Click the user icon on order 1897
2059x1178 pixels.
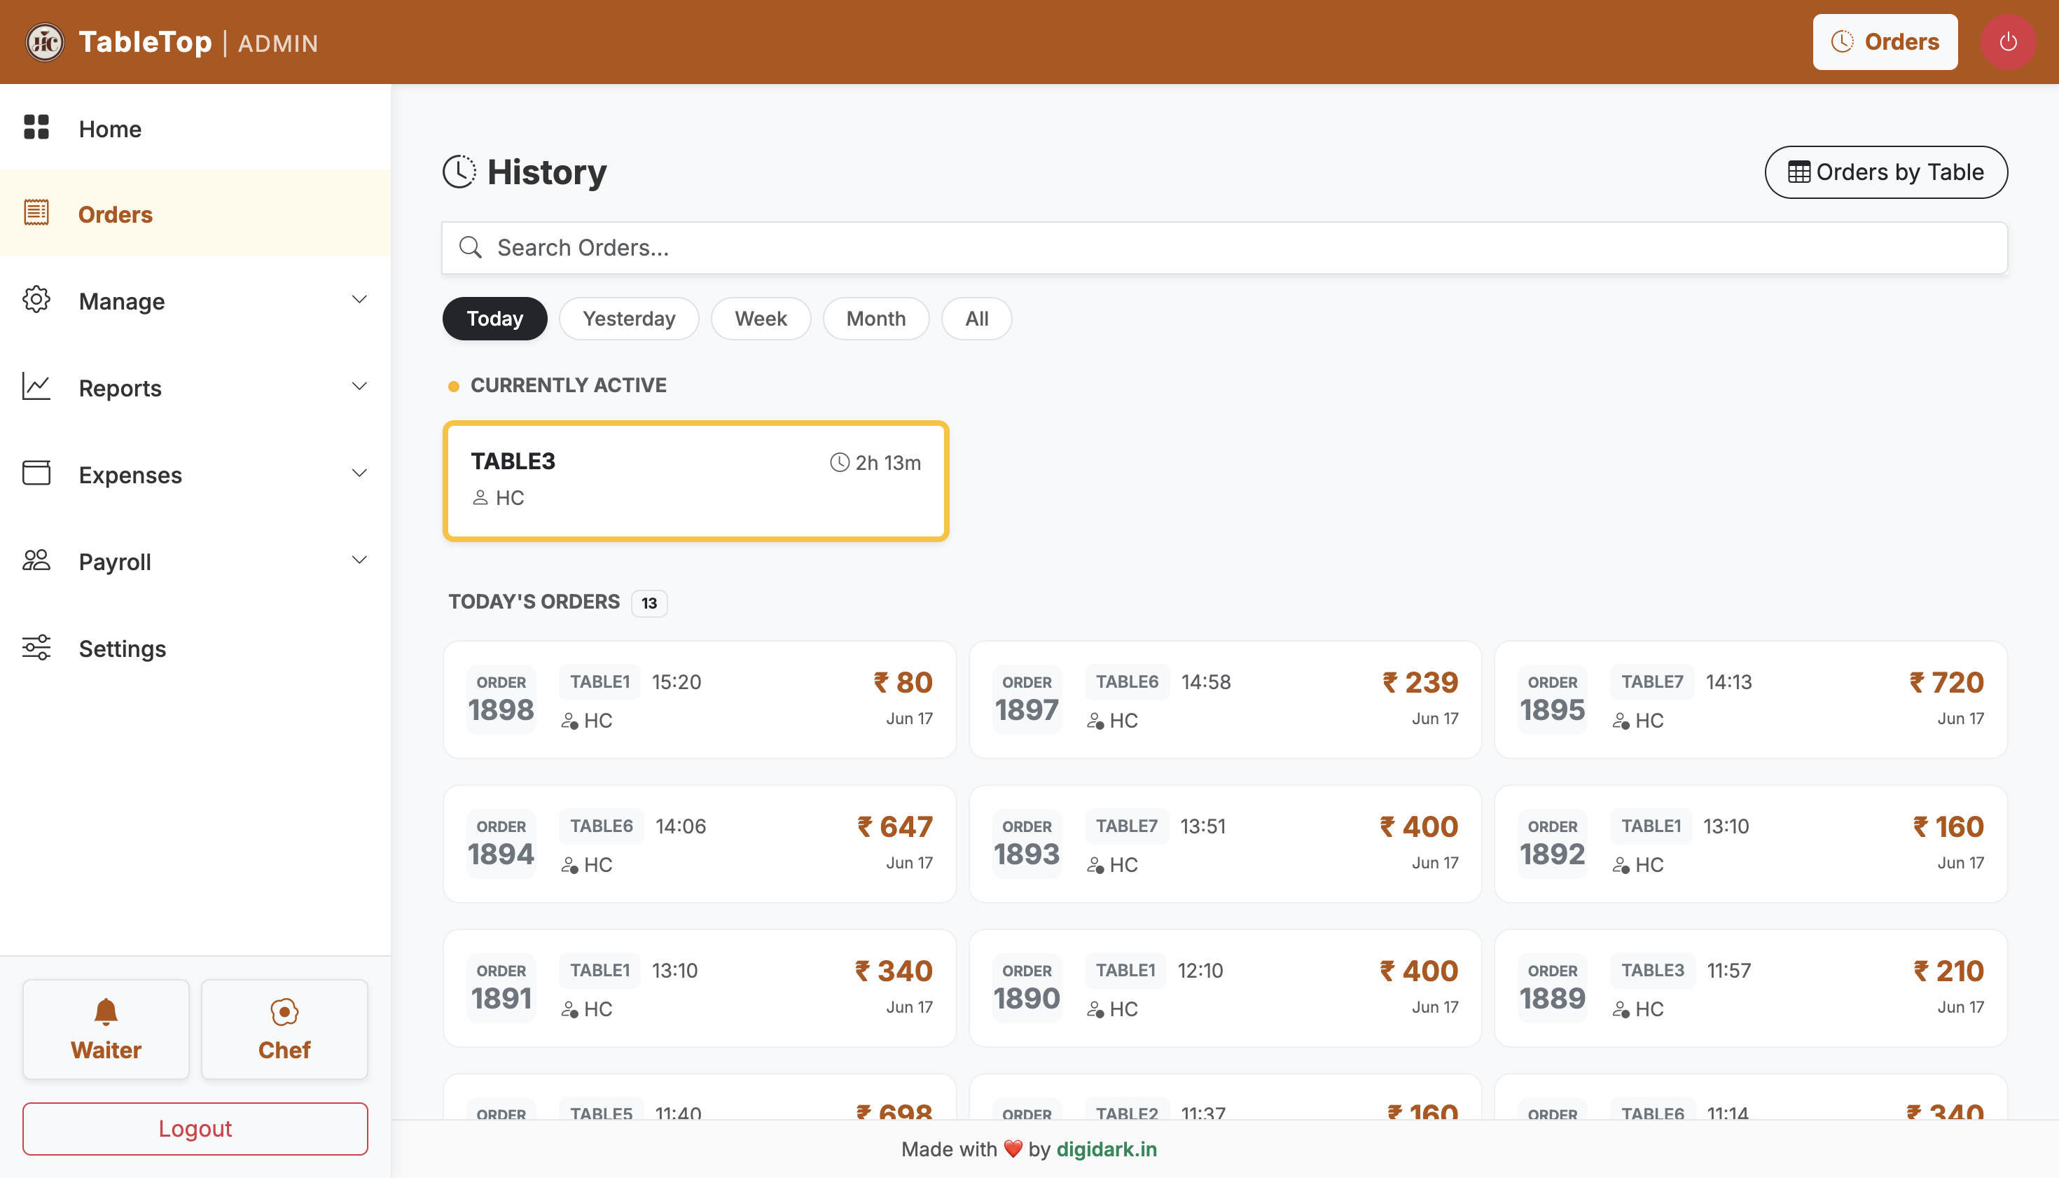1095,720
